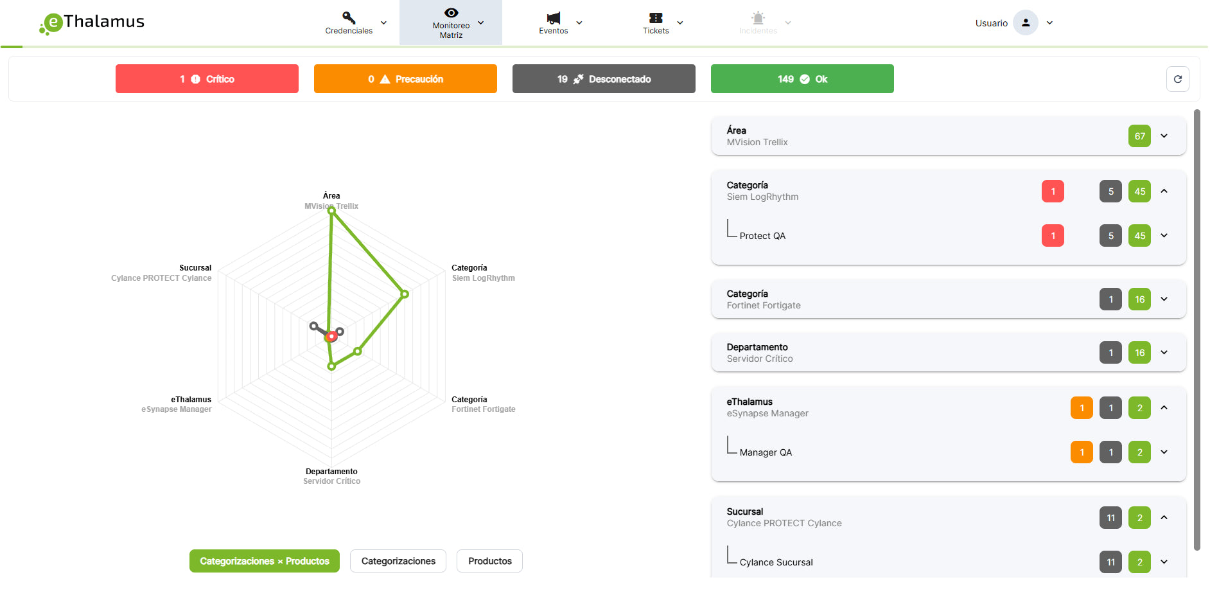Click the Usuario avatar icon

click(1026, 23)
